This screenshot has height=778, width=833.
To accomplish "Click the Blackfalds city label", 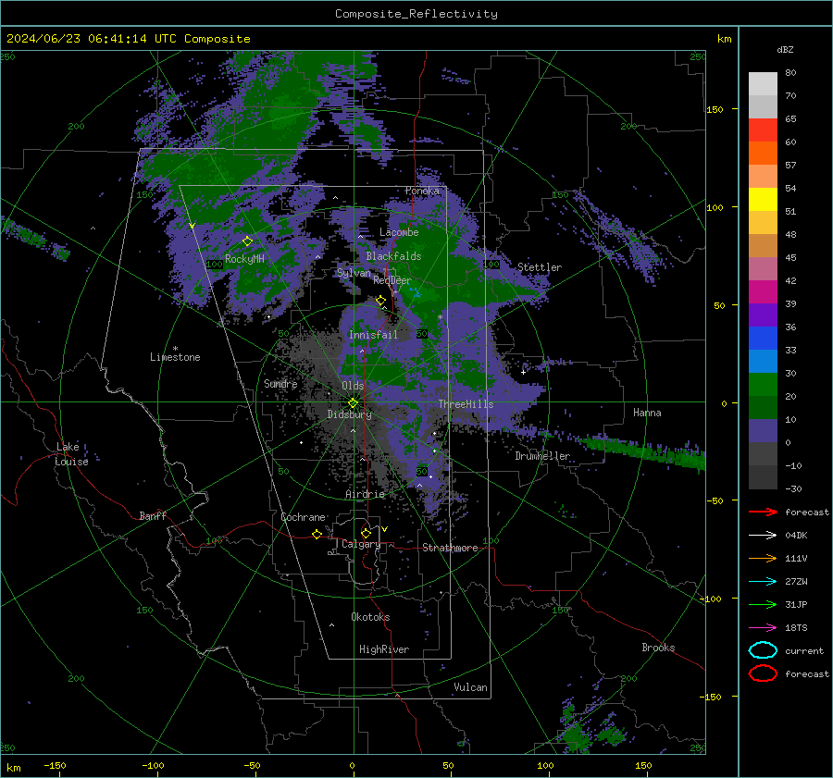I will click(x=393, y=256).
